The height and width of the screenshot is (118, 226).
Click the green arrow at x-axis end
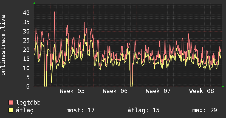click(x=223, y=86)
